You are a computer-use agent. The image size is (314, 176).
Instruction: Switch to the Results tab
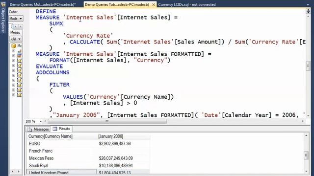pos(61,129)
